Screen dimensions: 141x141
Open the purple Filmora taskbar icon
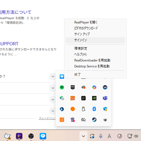pyautogui.click(x=19, y=136)
